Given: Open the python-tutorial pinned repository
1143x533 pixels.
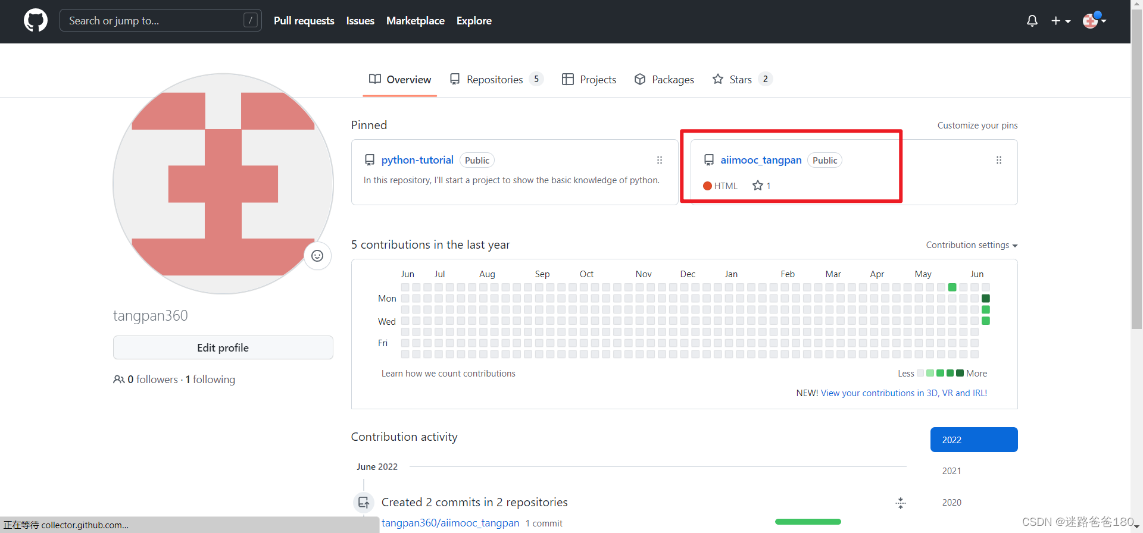Looking at the screenshot, I should [417, 160].
